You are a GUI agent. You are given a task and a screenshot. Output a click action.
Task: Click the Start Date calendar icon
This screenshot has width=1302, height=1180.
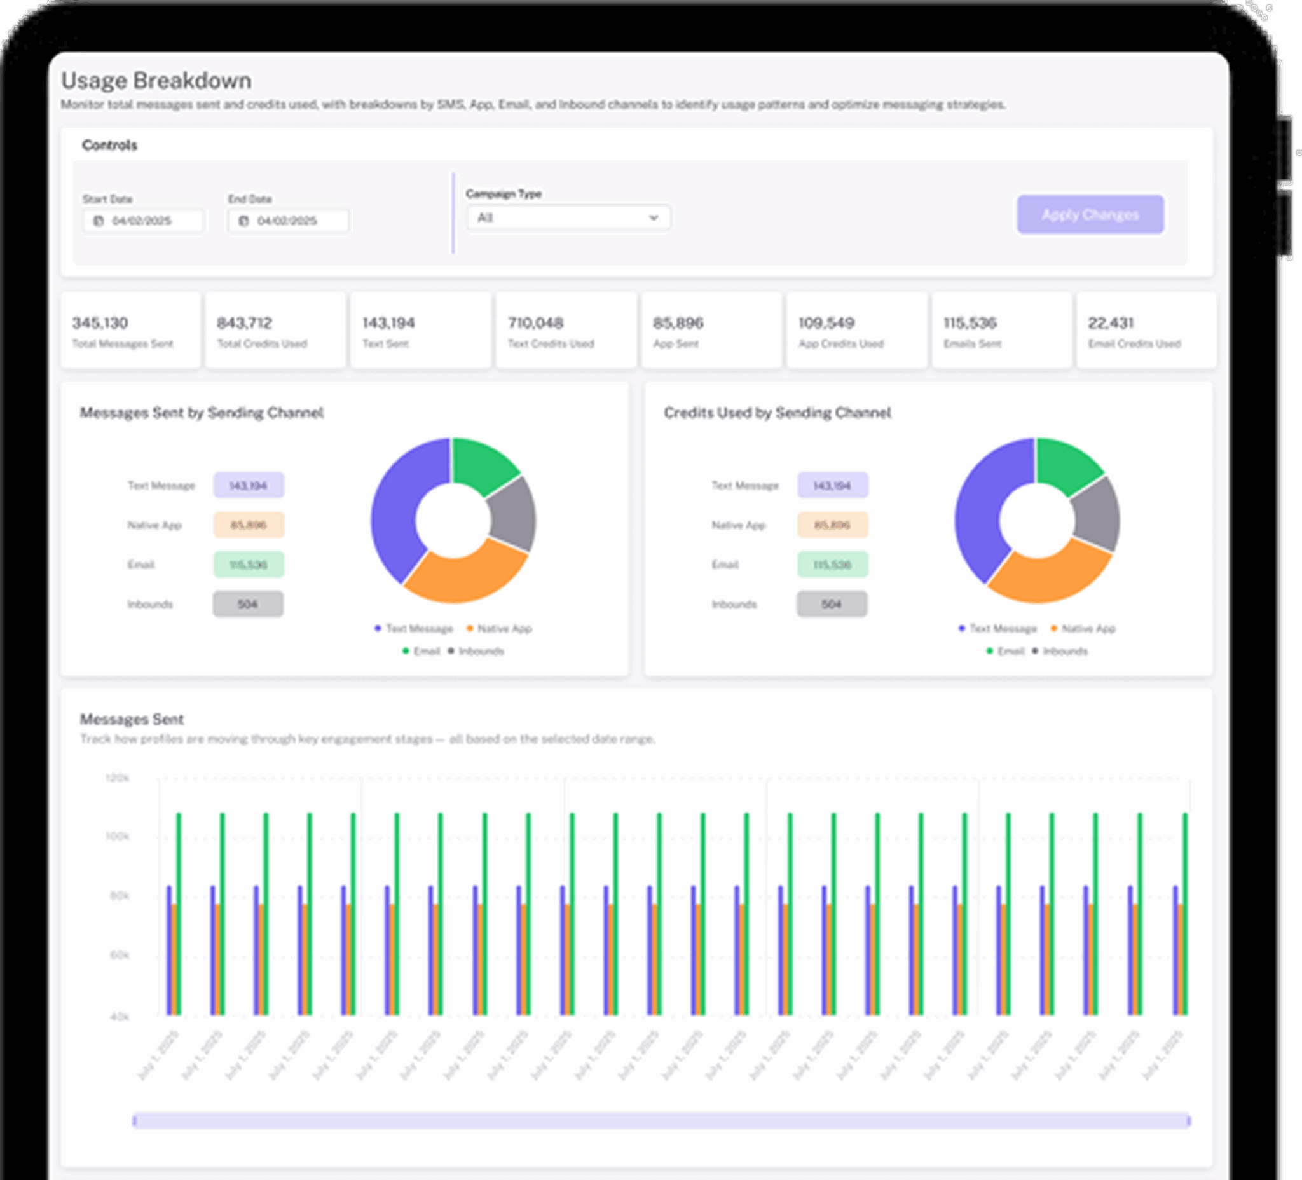(98, 221)
